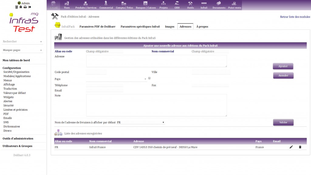Open the GRH module in top menu

(177, 5)
